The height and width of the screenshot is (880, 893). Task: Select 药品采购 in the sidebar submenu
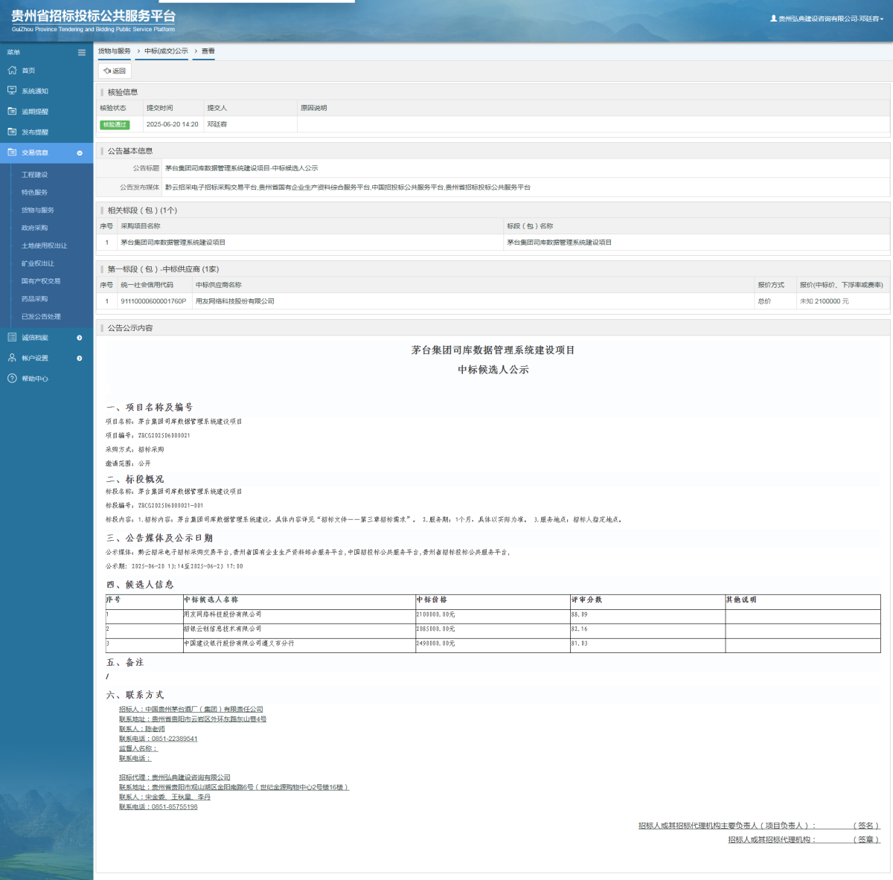click(34, 299)
